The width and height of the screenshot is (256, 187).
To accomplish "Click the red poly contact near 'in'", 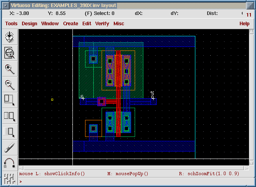I will click(x=102, y=102).
